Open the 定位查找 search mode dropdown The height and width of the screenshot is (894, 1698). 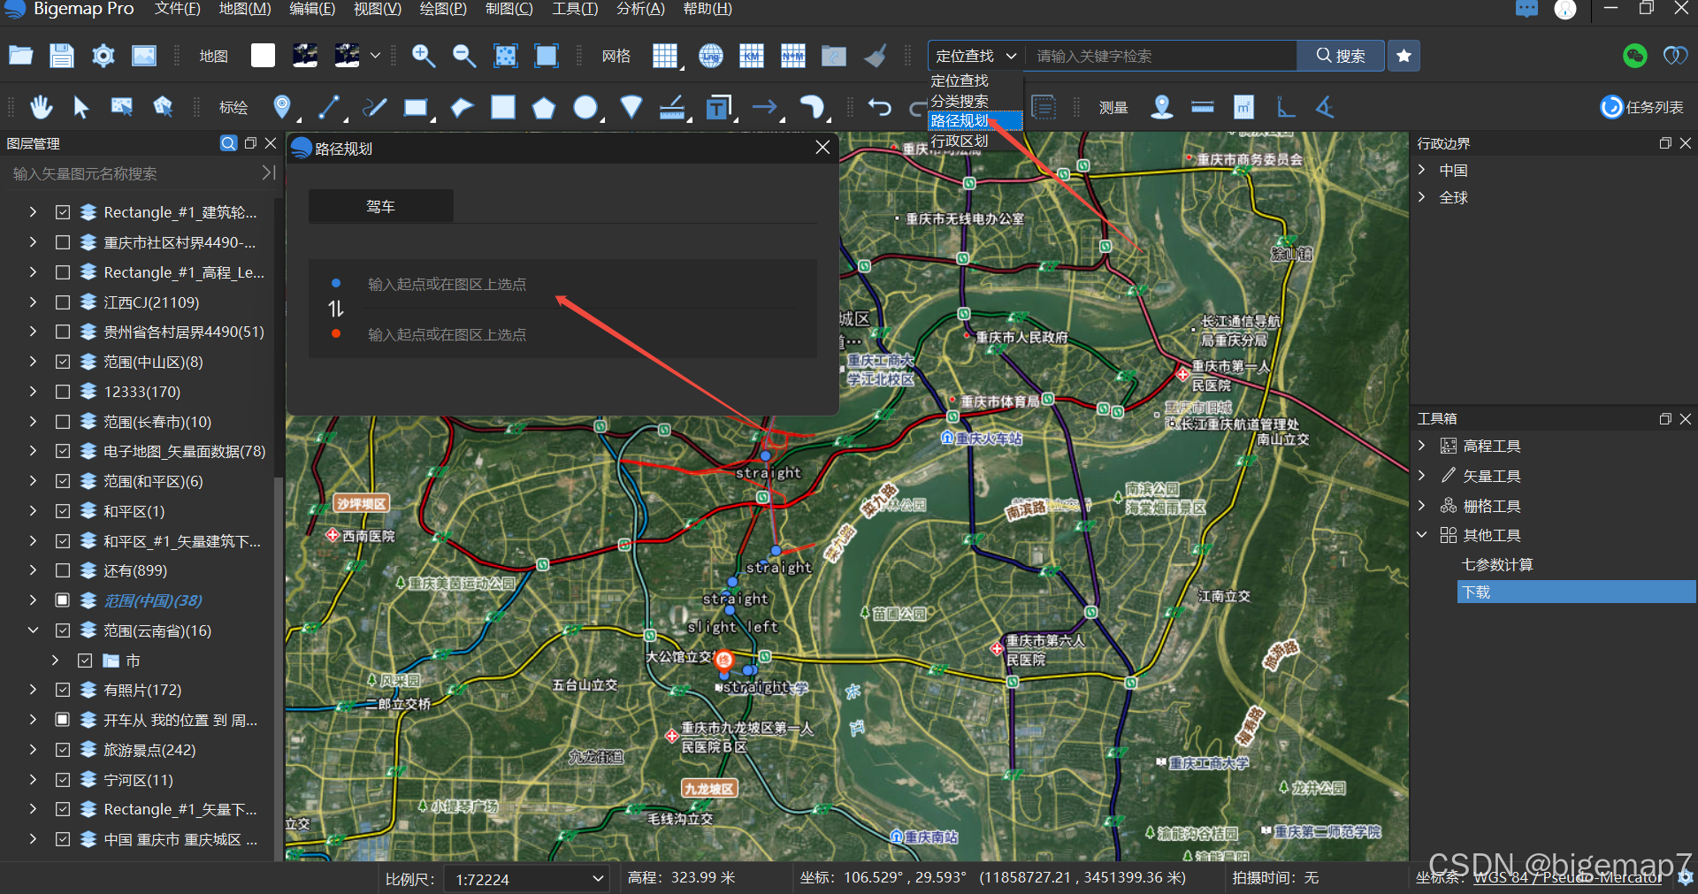[976, 56]
